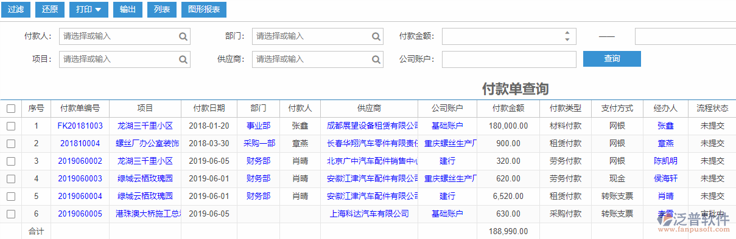The height and width of the screenshot is (239, 736).
Task: Open the 打印 dropdown menu
Action: pyautogui.click(x=89, y=10)
